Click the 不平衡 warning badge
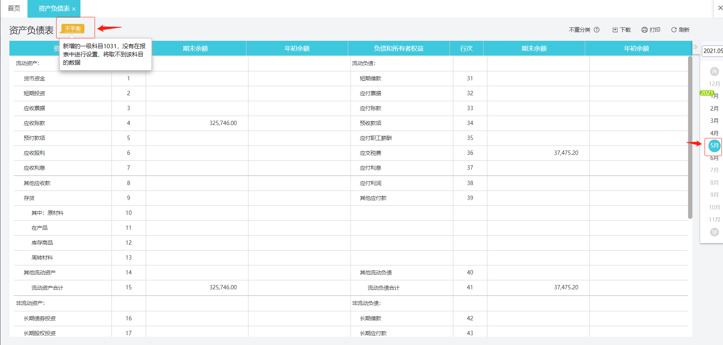Image resolution: width=723 pixels, height=345 pixels. (73, 29)
